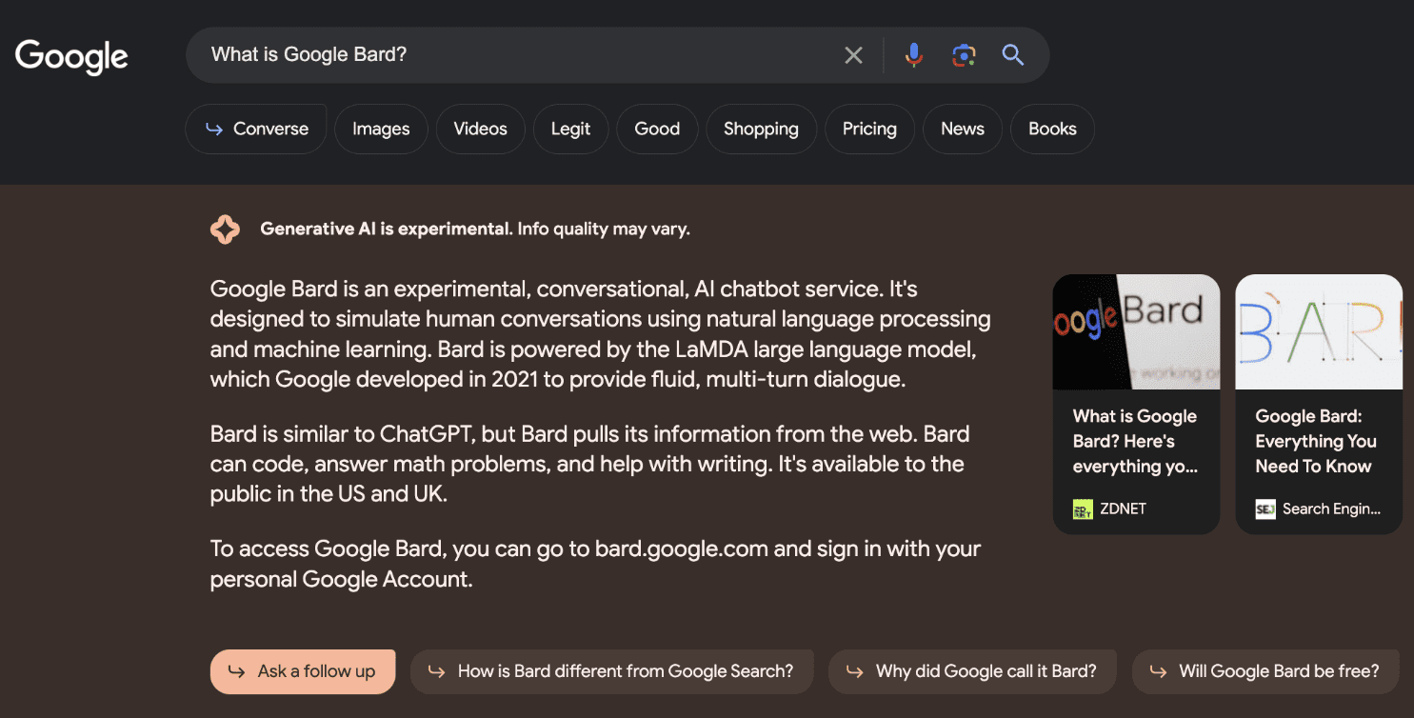Click the Ask a follow up button
Screen dimensions: 1414x718
tap(302, 671)
